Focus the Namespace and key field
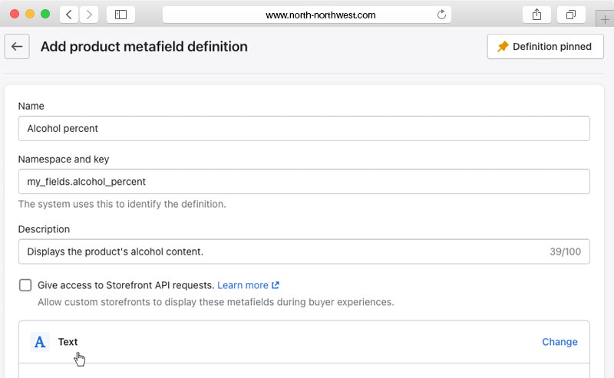 [304, 182]
